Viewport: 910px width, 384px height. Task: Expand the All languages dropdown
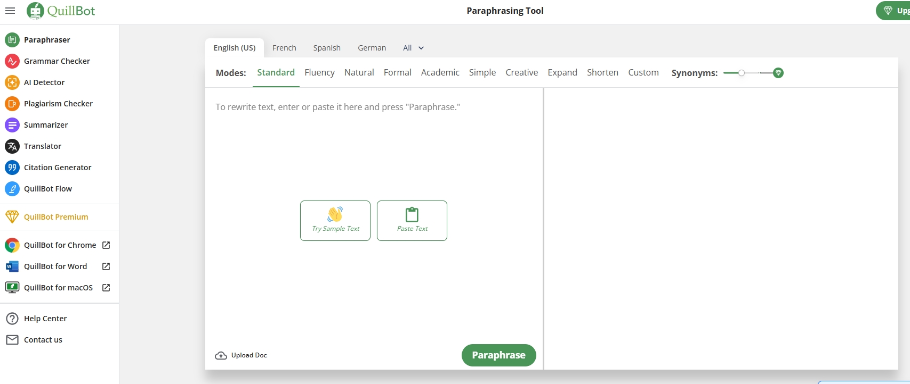coord(414,48)
